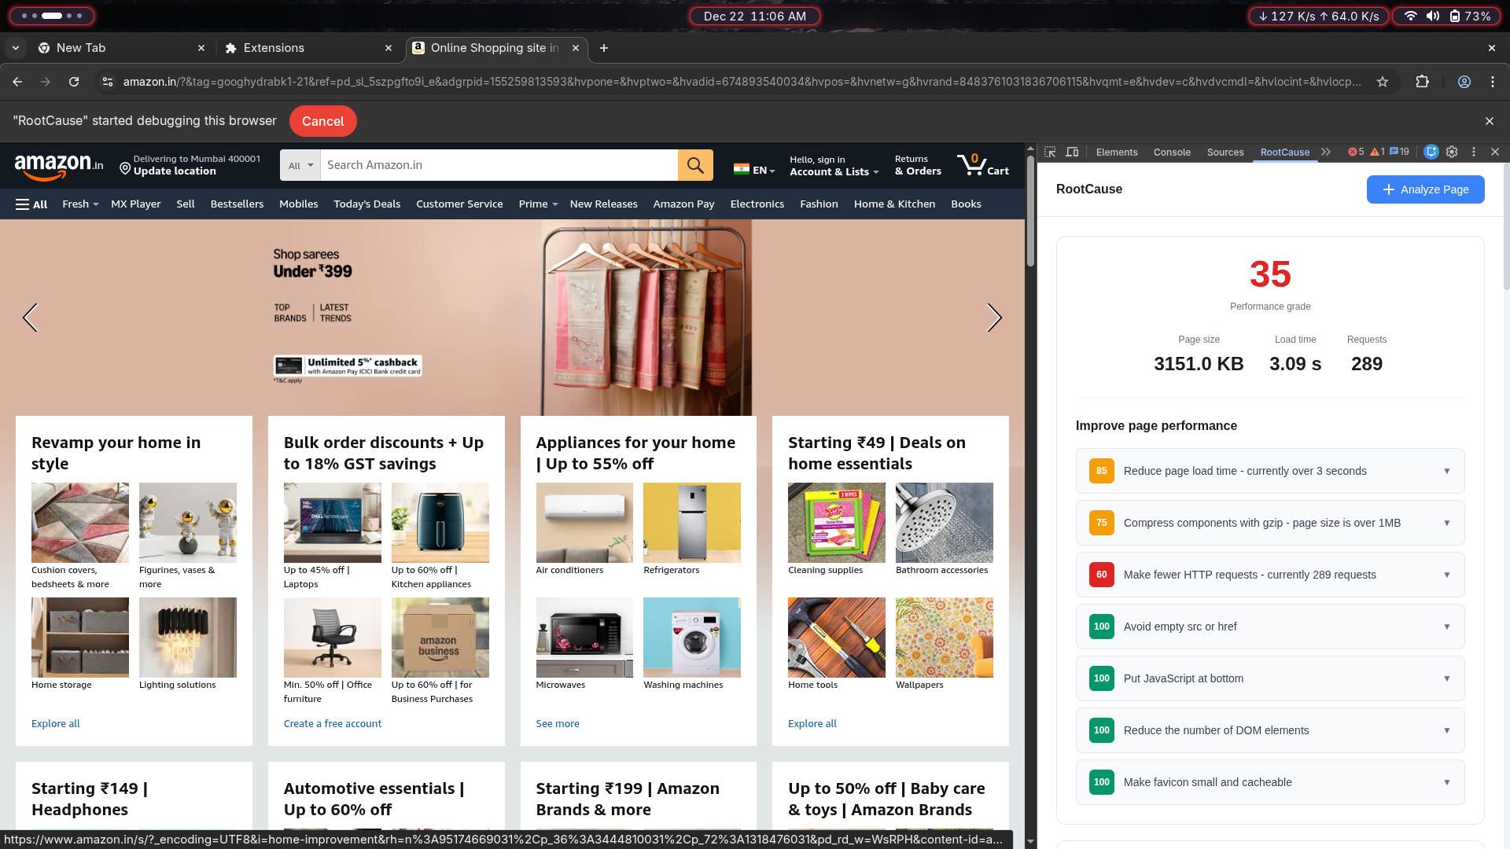Toggle the device toolbar icon in DevTools
The image size is (1510, 849).
1072,152
